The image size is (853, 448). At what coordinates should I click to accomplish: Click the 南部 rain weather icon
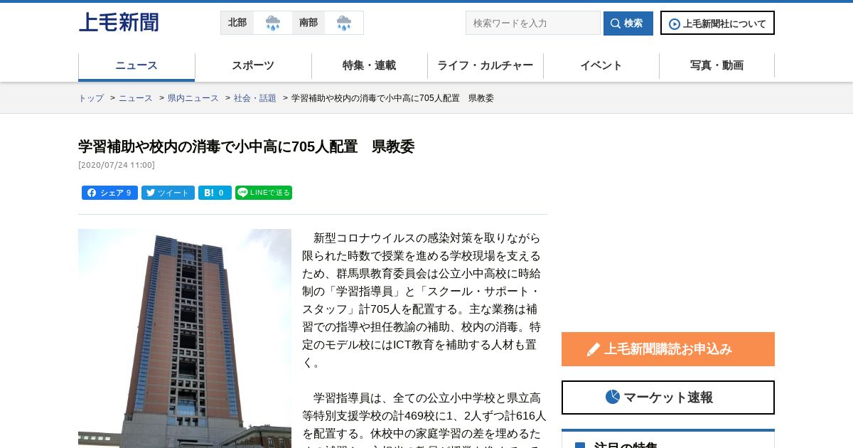[x=344, y=23]
